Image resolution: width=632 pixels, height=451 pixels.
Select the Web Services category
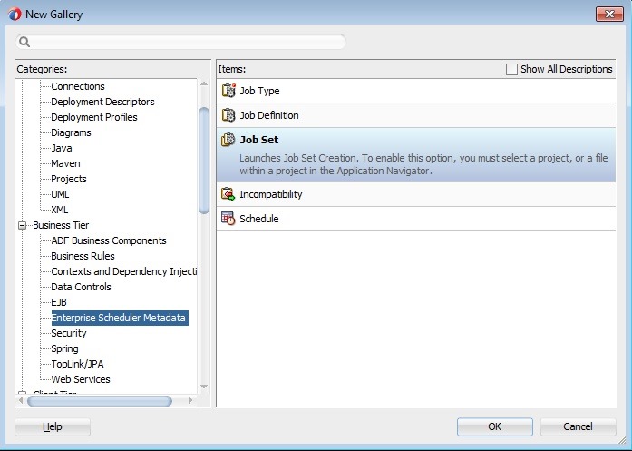81,379
